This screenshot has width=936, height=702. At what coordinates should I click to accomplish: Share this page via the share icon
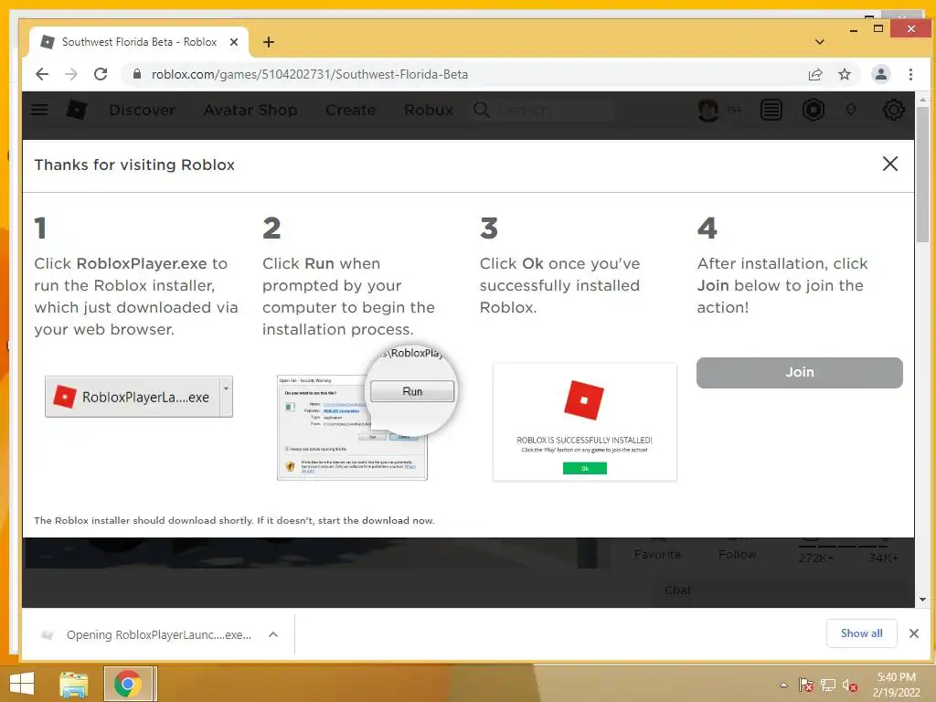pos(814,74)
